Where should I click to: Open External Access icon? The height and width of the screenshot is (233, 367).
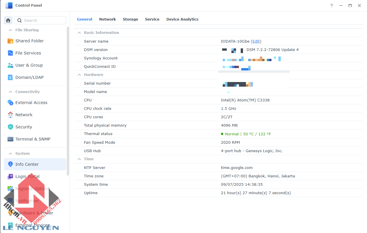tap(10, 103)
